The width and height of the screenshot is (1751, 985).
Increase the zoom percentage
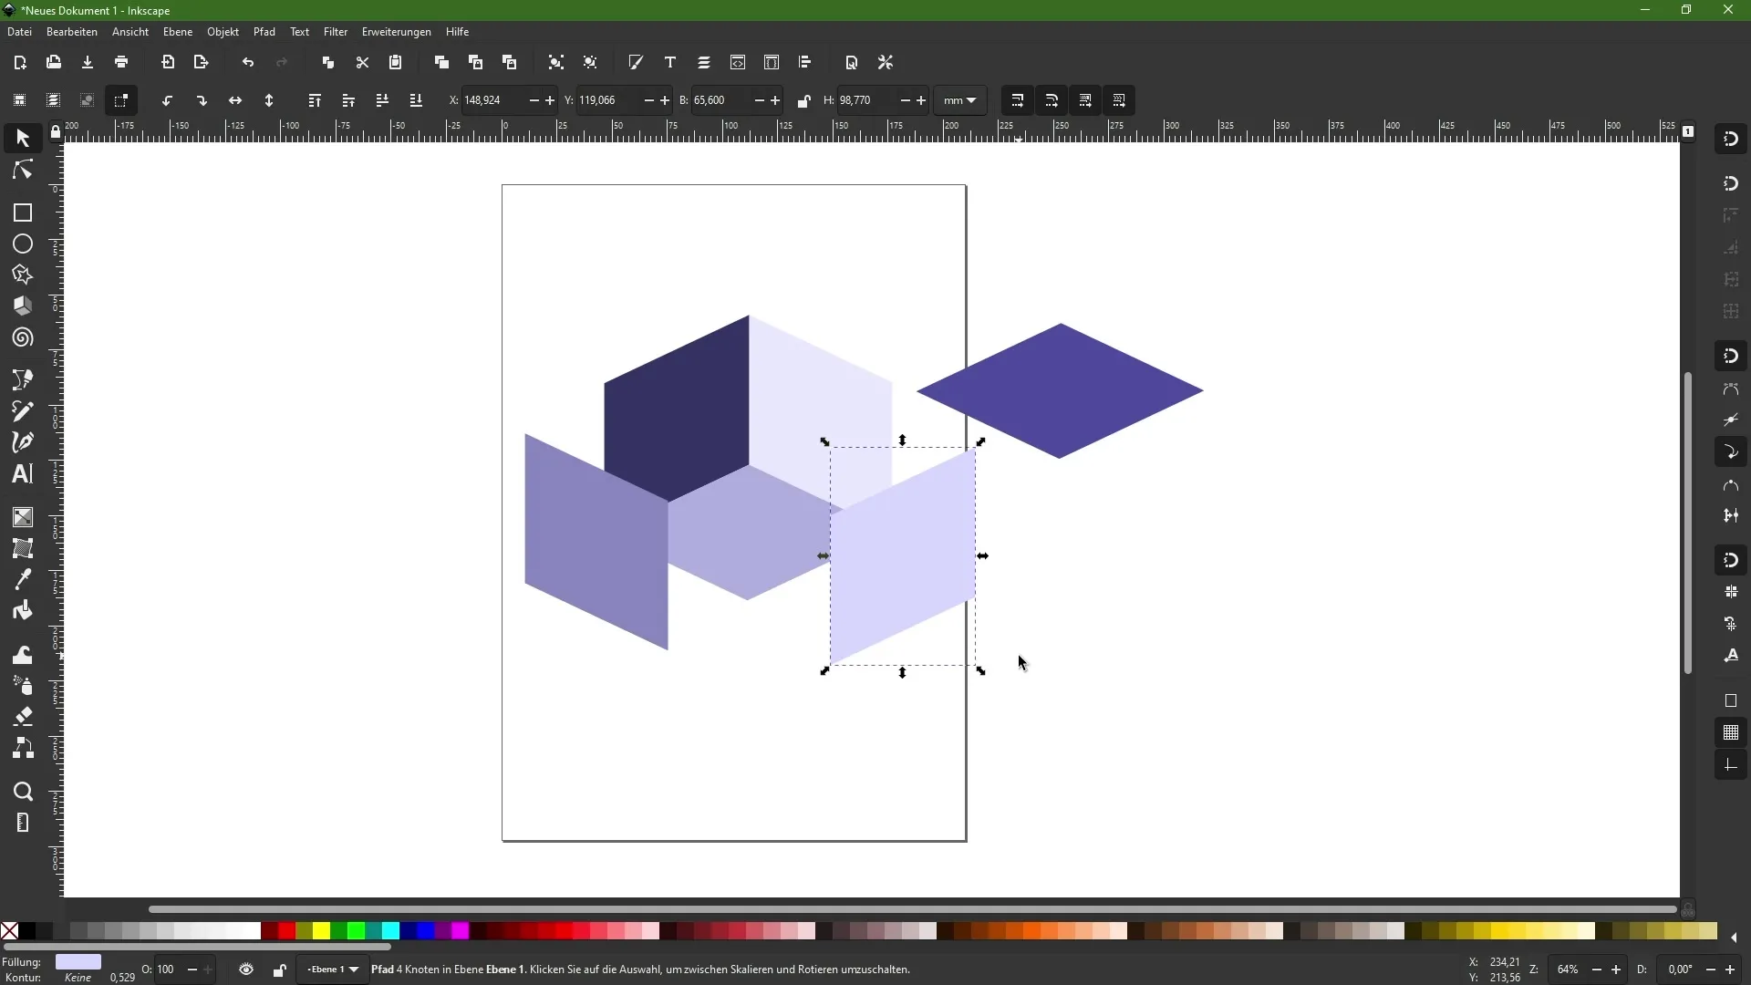(1616, 969)
